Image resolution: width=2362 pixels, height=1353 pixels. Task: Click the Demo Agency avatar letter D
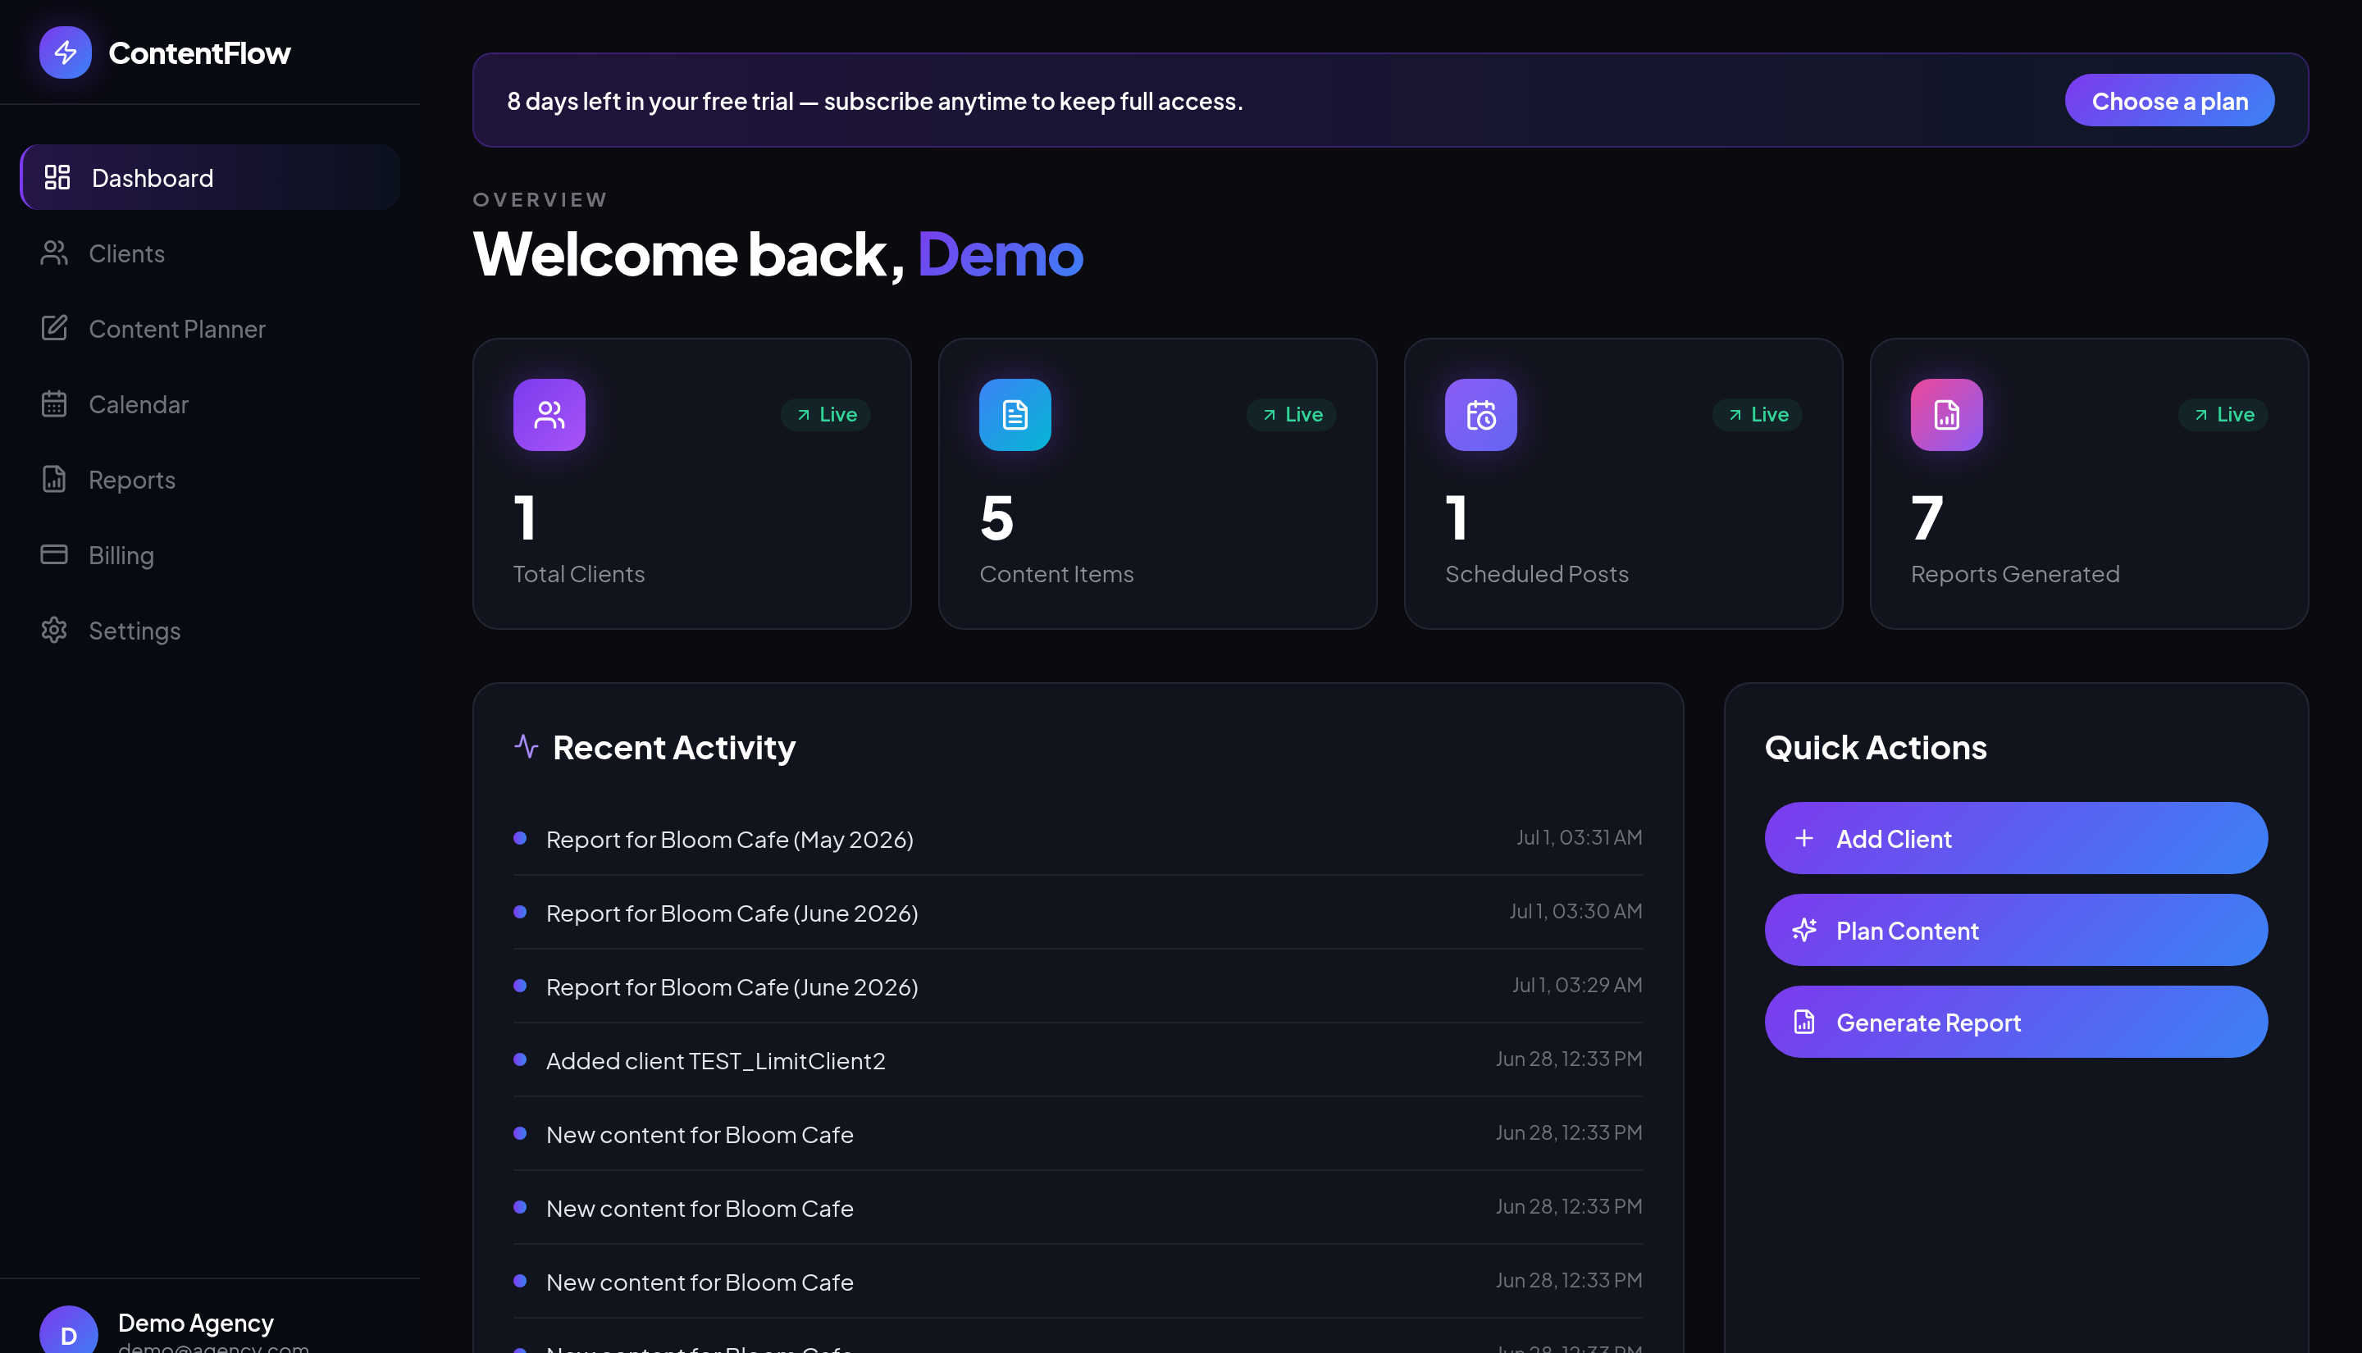point(68,1334)
